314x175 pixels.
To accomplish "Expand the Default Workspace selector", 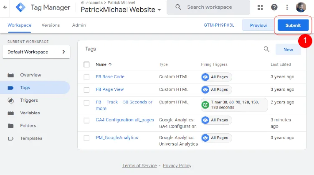I will [x=36, y=52].
